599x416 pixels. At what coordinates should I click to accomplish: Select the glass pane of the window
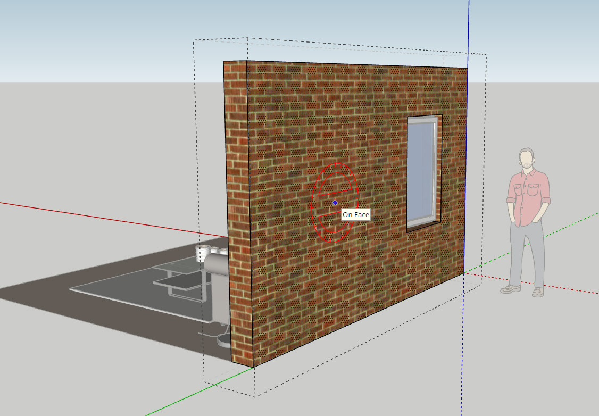tap(421, 173)
